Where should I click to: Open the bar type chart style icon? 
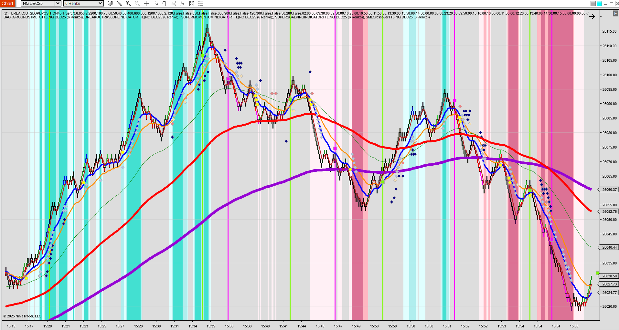coord(110,4)
